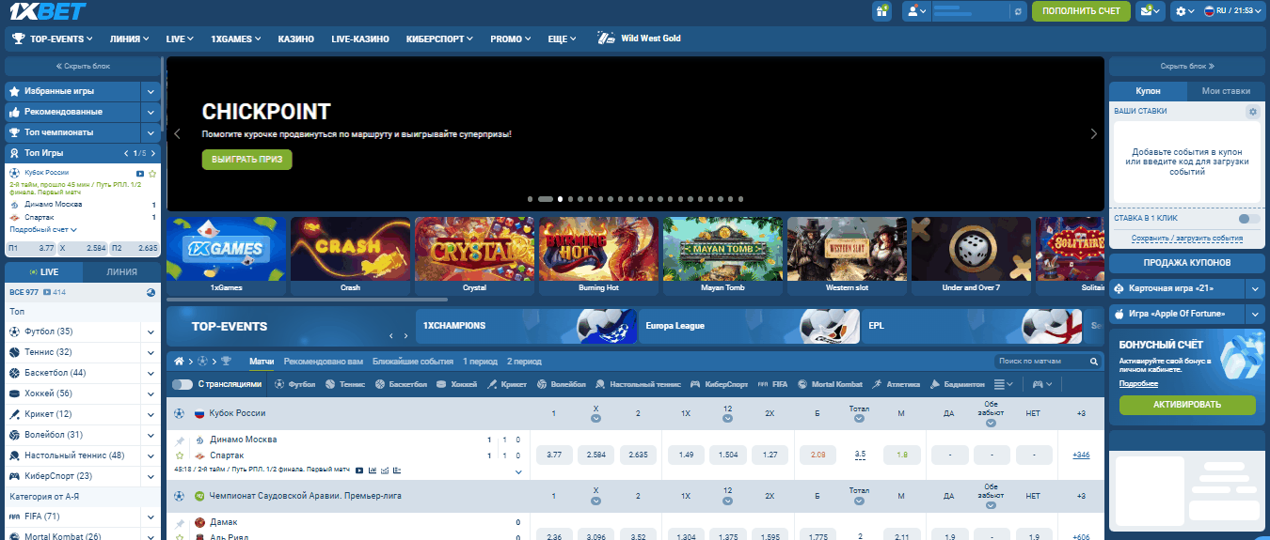Filter matches by Футбол sport icon
This screenshot has height=540, width=1270.
[x=294, y=384]
